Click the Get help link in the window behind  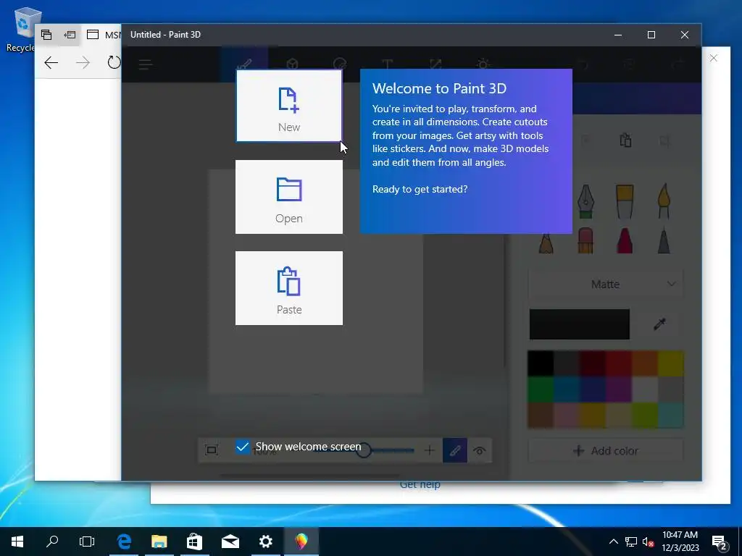(x=420, y=484)
